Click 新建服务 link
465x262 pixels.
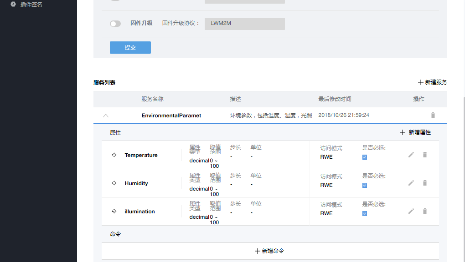coord(432,82)
